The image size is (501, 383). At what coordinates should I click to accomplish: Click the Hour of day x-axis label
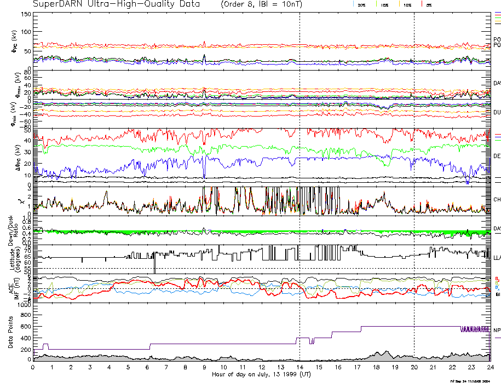(261, 375)
